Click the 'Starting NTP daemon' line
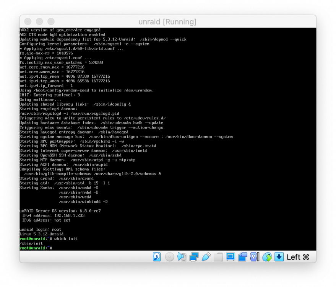 click(x=77, y=160)
